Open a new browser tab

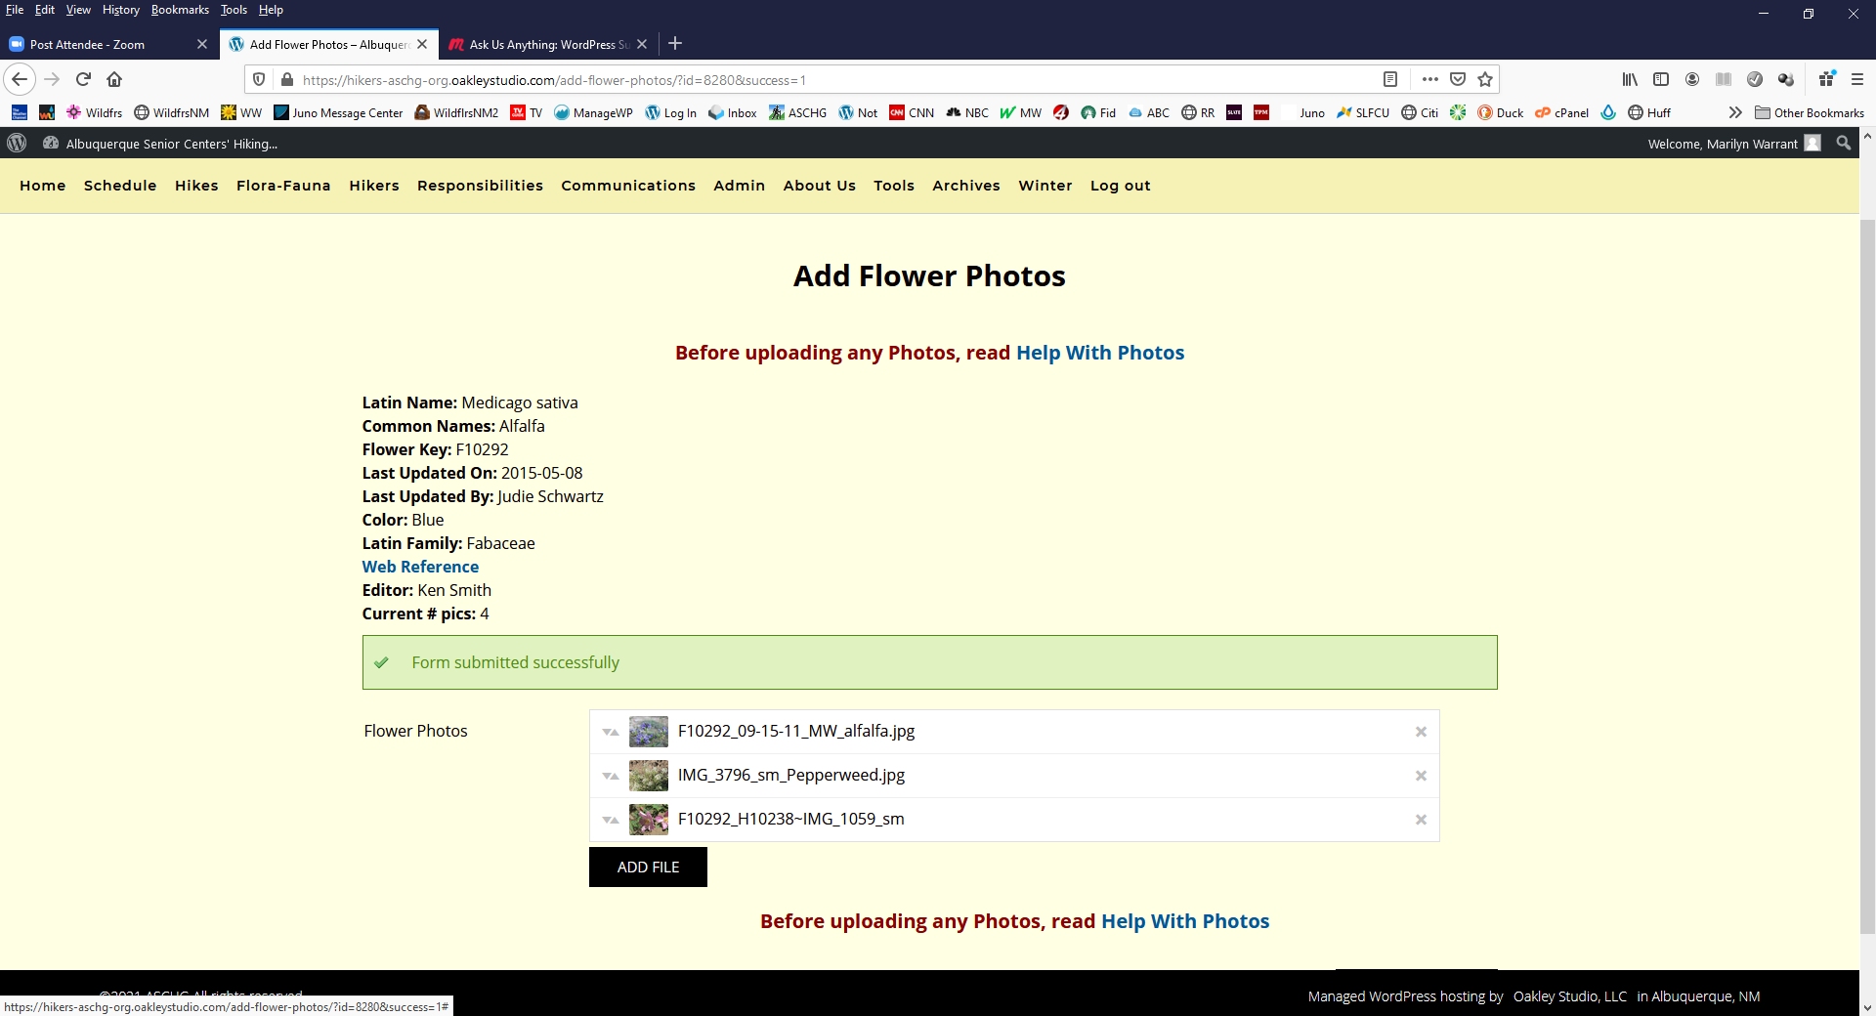[675, 44]
